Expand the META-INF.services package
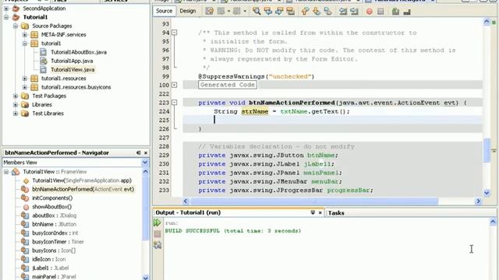The height and width of the screenshot is (280, 499). (x=24, y=34)
